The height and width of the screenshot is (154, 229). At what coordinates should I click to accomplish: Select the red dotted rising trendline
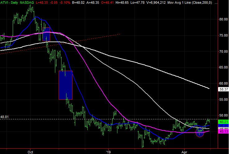(x=60, y=44)
